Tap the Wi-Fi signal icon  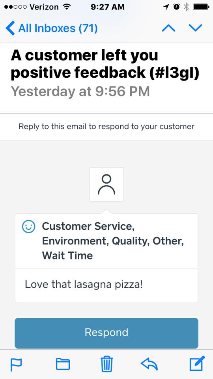coord(67,7)
